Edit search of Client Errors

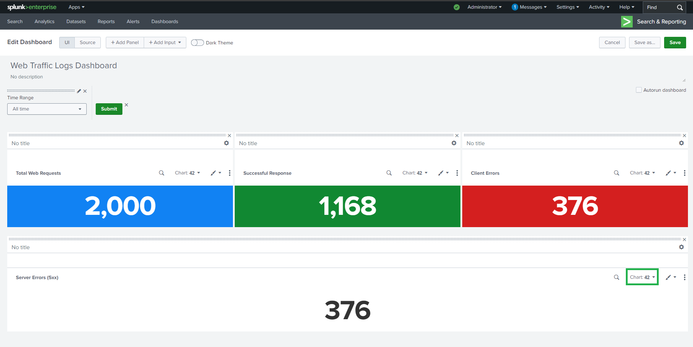pyautogui.click(x=616, y=173)
